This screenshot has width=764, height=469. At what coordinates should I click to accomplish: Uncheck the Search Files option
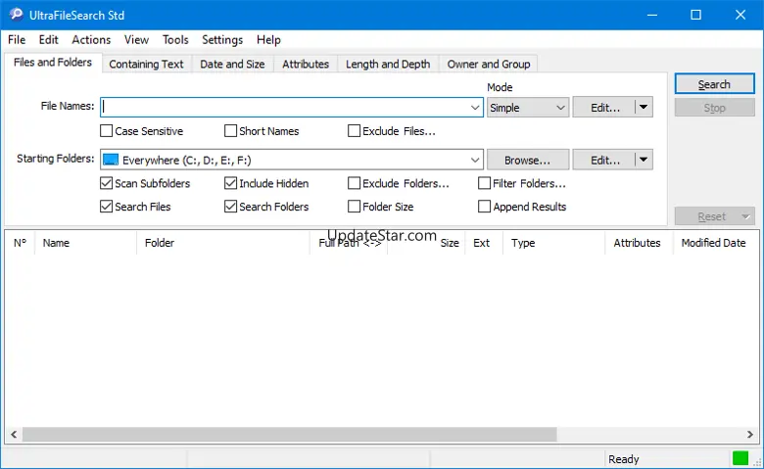[106, 207]
